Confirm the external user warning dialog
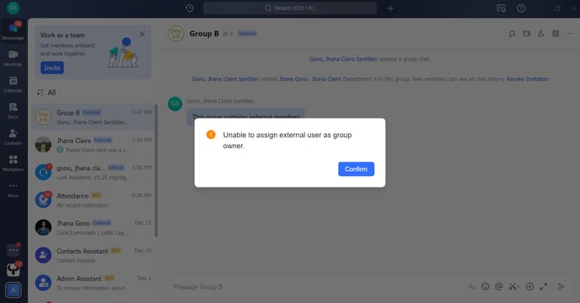The image size is (580, 303). pyautogui.click(x=356, y=169)
